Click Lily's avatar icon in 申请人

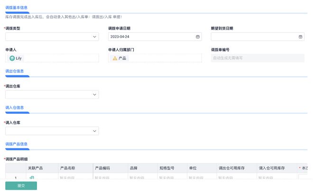12,58
